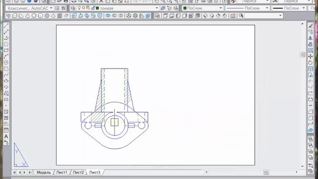Select the Ellipse tool

pos(6,81)
